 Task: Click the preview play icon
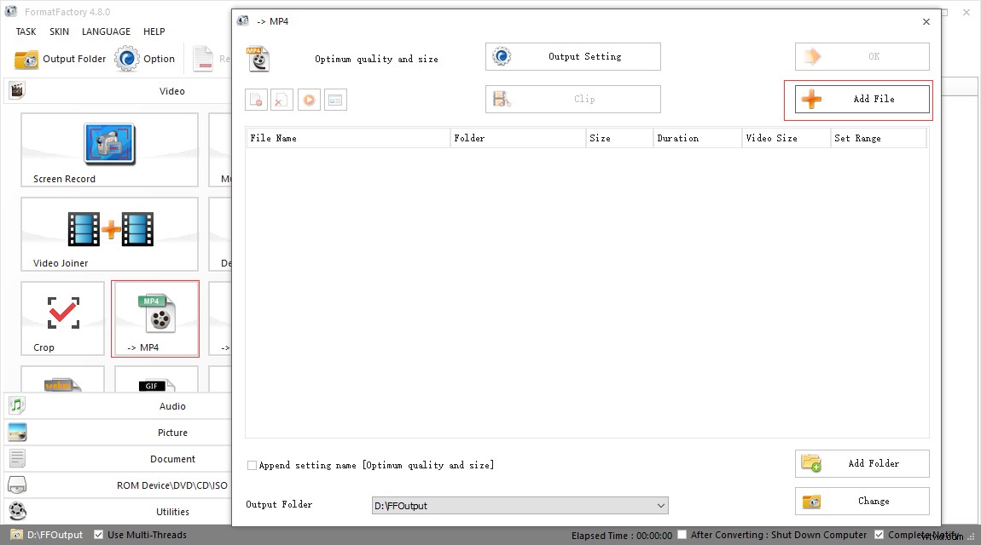(309, 99)
